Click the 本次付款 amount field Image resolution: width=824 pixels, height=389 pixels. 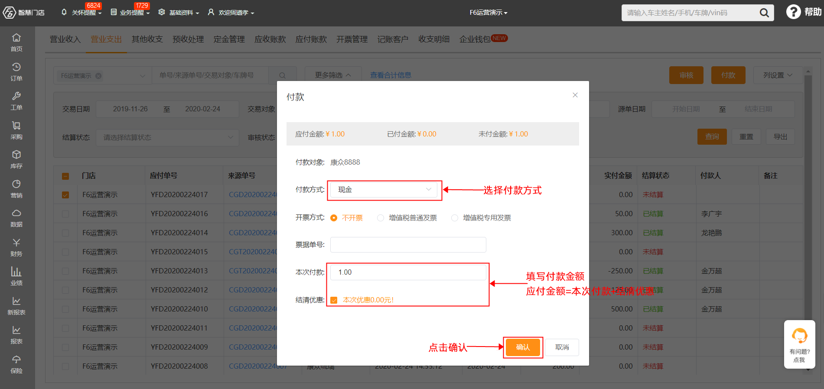(408, 272)
